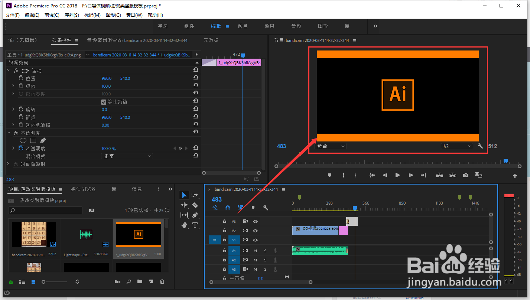Viewport: 530px width, 300px height.
Task: Select the Pen tool in tools panel
Action: pos(195,215)
